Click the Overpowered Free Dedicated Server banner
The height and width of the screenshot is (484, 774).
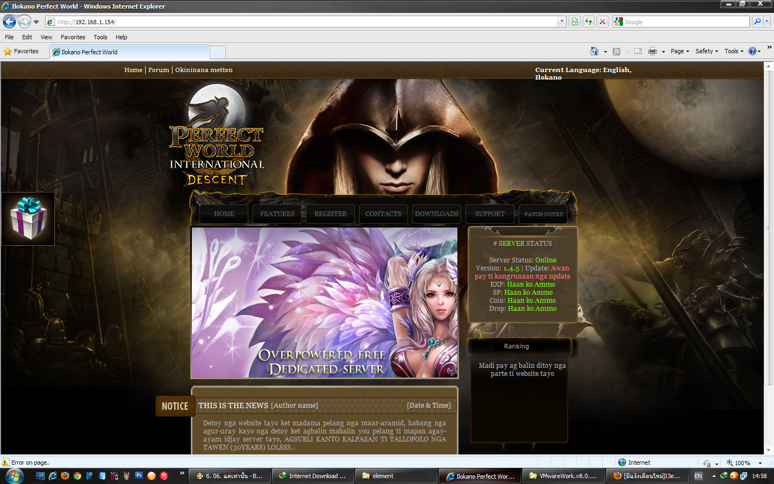325,303
